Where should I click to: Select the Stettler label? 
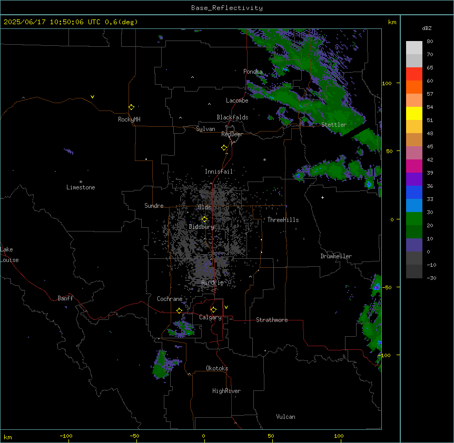tap(334, 125)
